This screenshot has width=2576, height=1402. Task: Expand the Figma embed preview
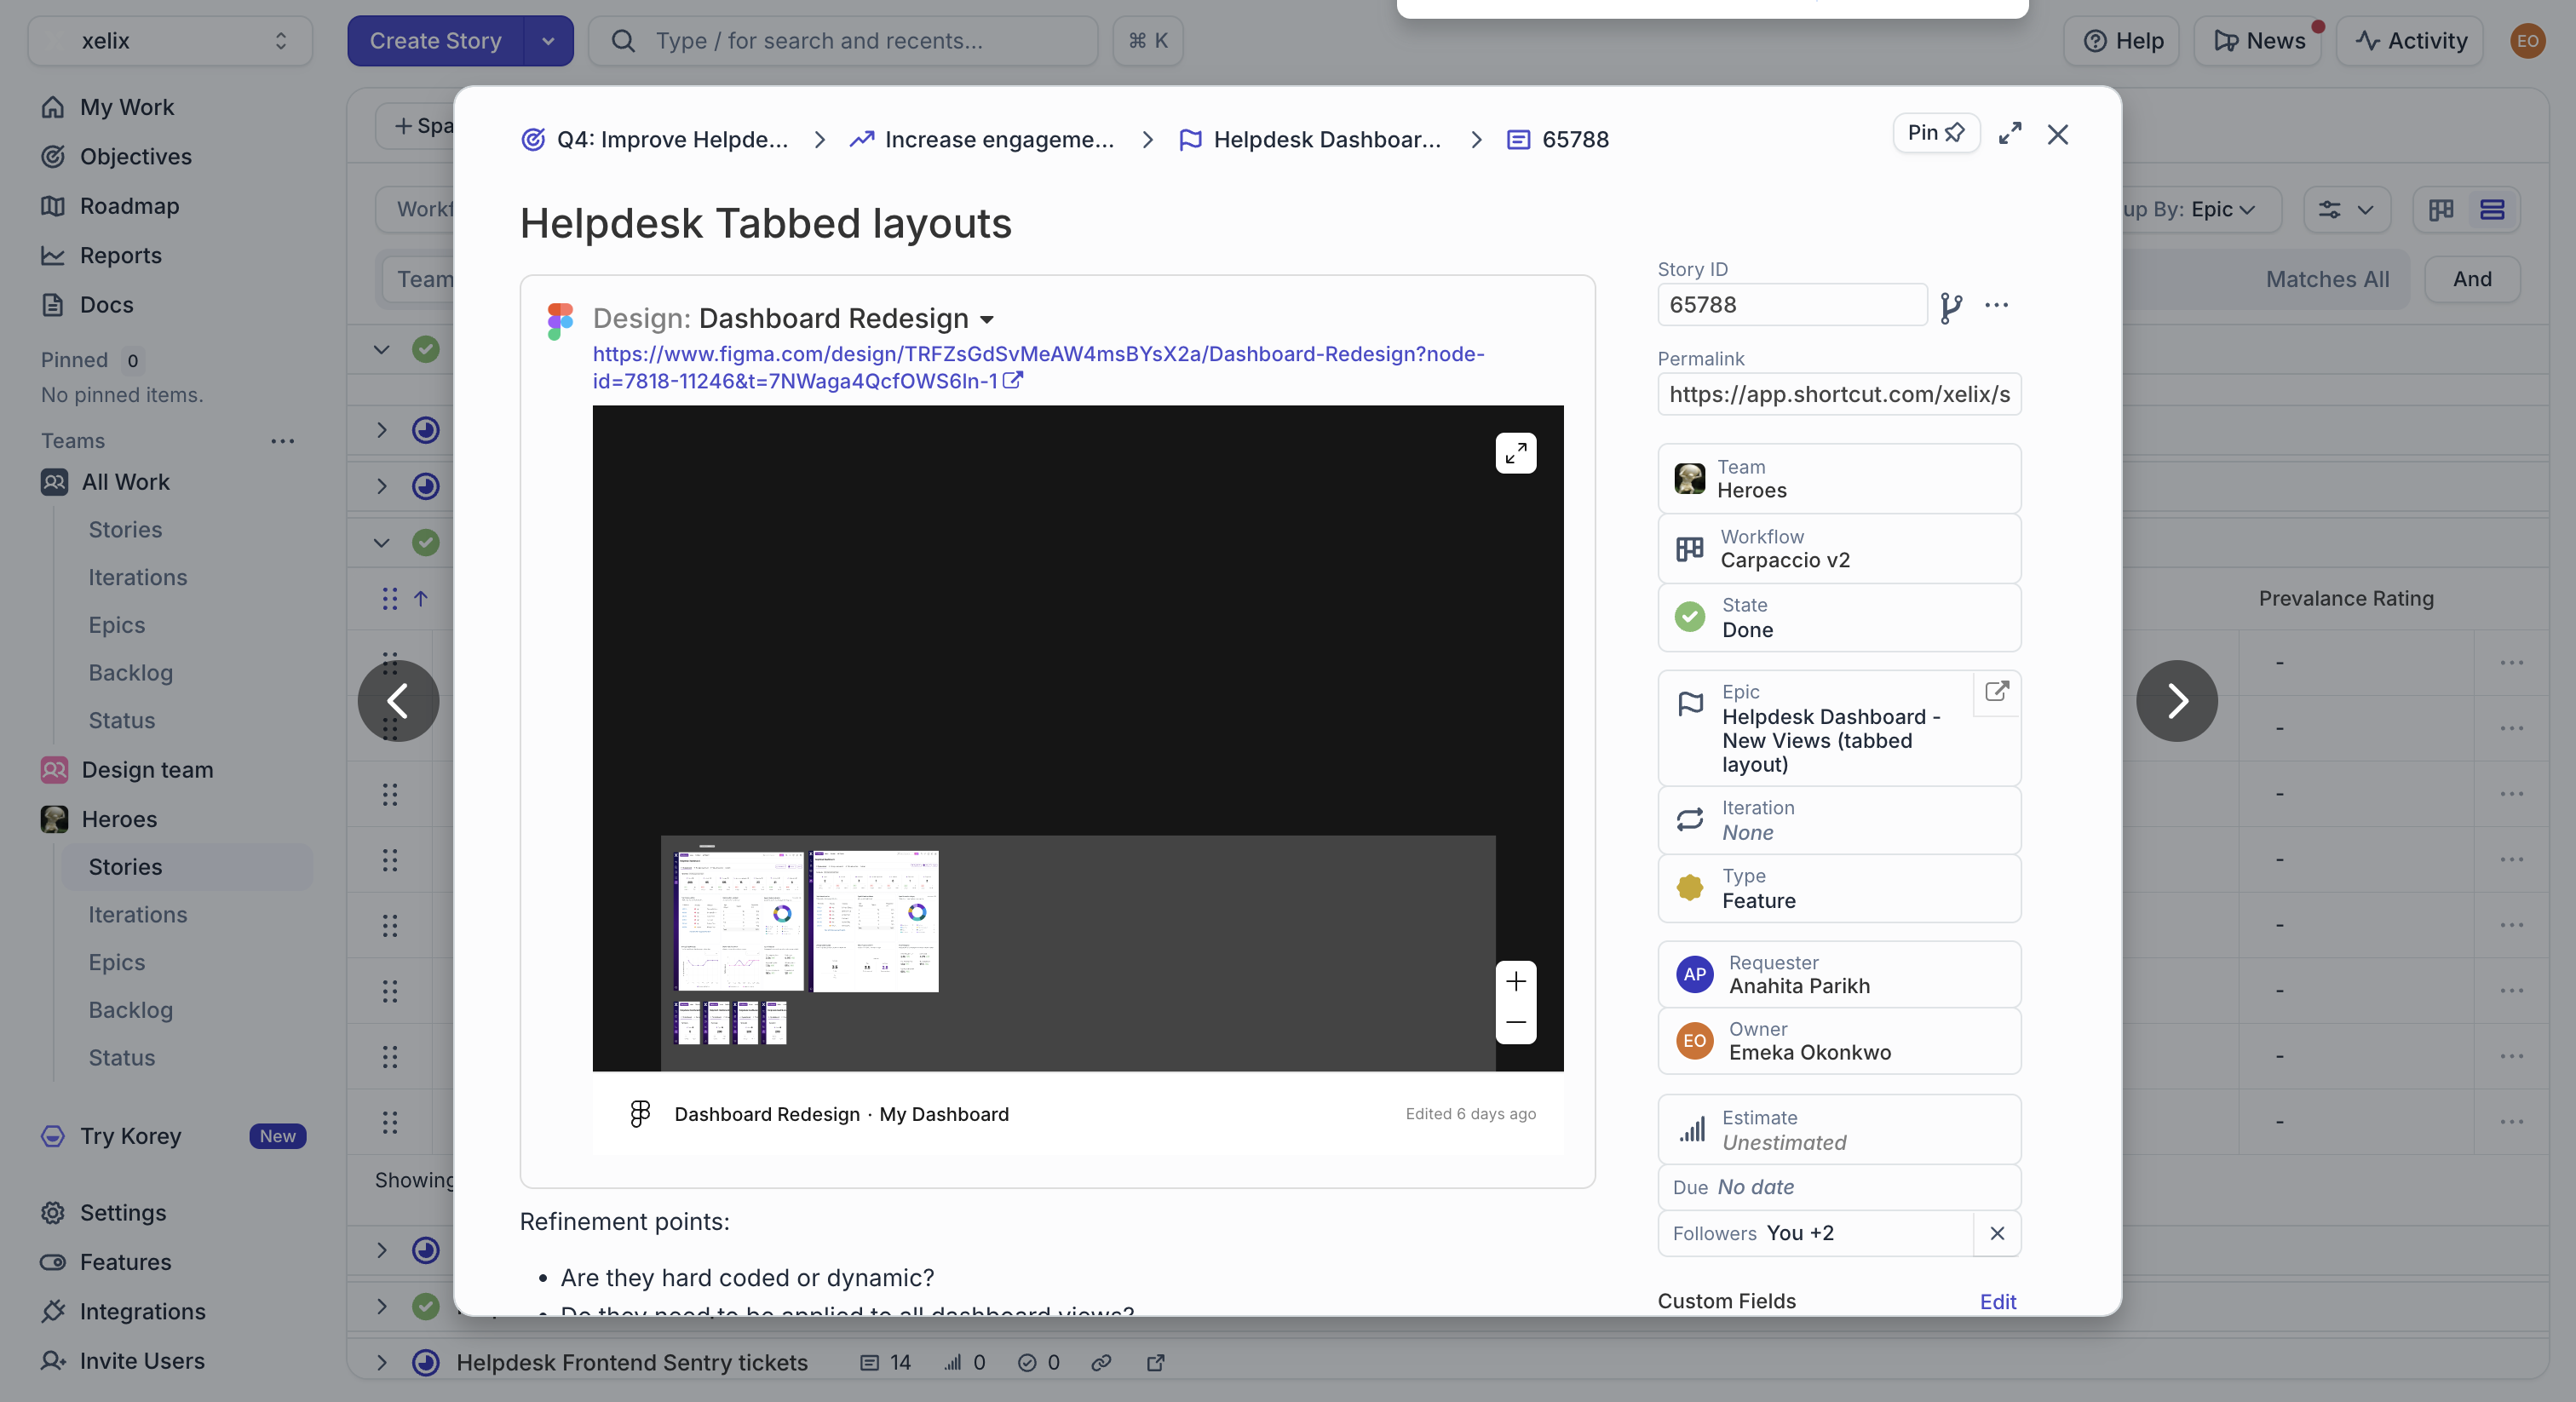pos(1515,453)
